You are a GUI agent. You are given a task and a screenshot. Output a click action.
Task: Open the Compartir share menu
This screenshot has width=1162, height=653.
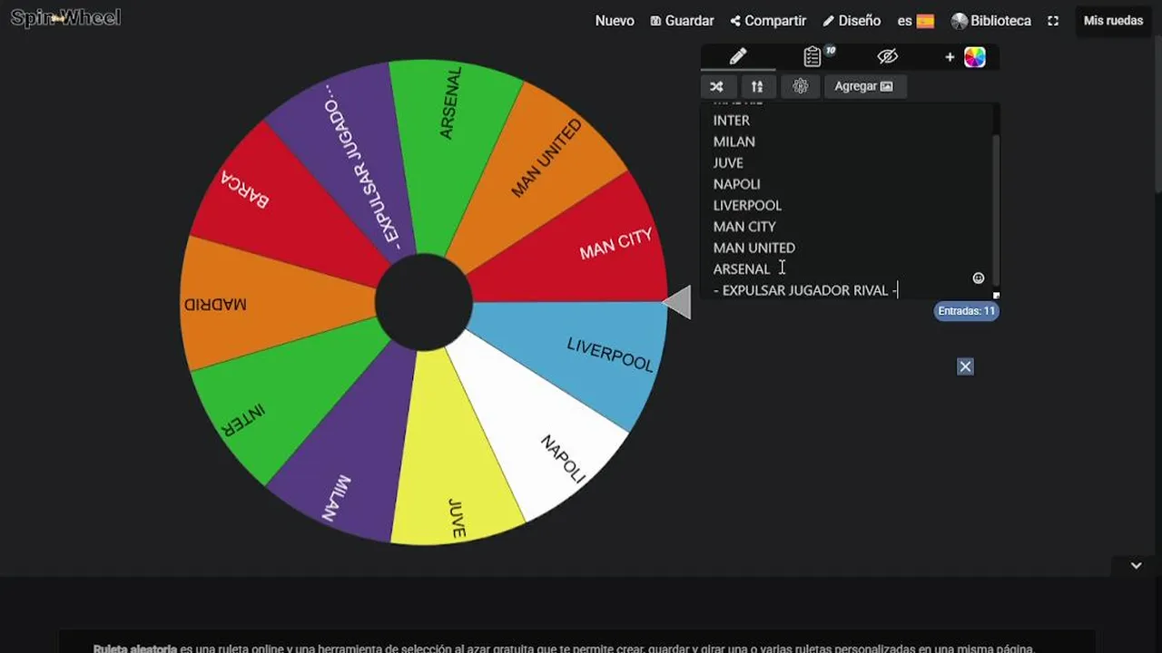(x=768, y=20)
